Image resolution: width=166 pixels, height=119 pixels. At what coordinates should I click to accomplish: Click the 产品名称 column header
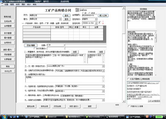pyautogui.click(x=37, y=27)
